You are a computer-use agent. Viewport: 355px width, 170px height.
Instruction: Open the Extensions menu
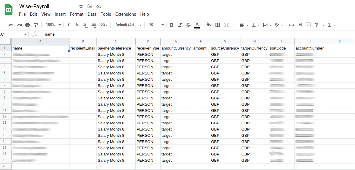(x=126, y=14)
